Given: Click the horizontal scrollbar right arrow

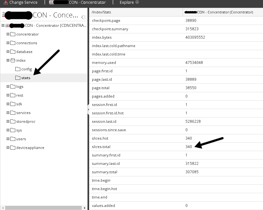Looking at the screenshot, I should click(x=85, y=208).
